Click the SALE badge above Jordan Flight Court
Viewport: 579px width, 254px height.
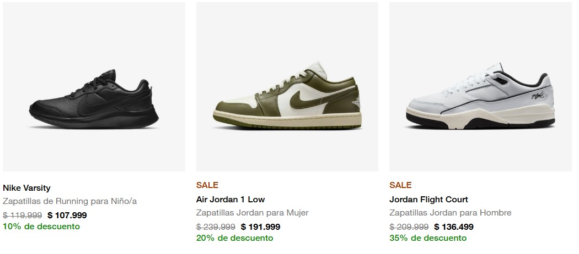400,185
